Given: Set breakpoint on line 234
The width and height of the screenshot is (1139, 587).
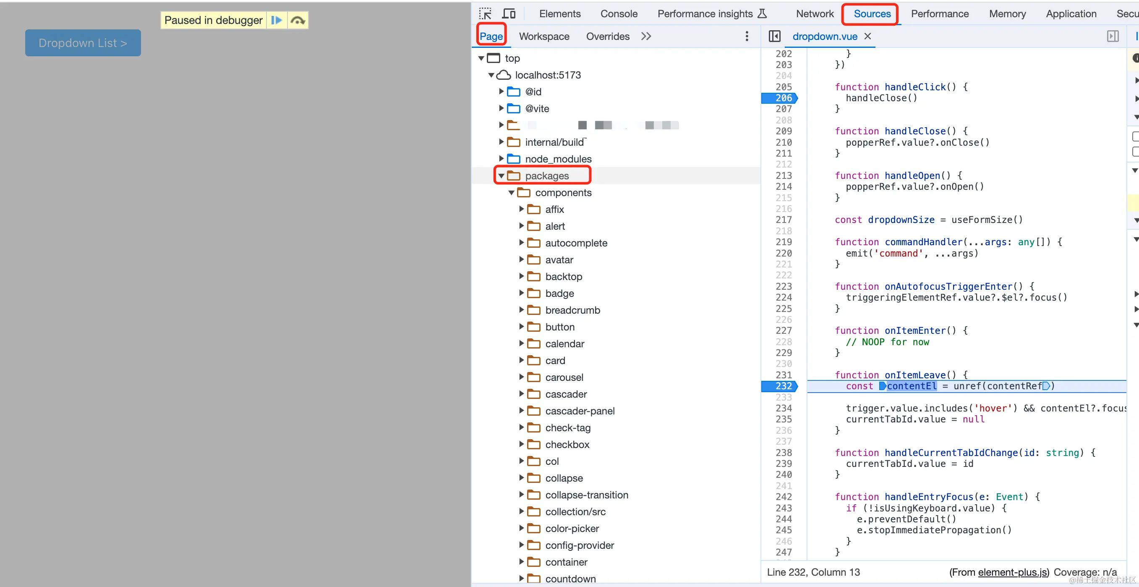Looking at the screenshot, I should click(784, 408).
